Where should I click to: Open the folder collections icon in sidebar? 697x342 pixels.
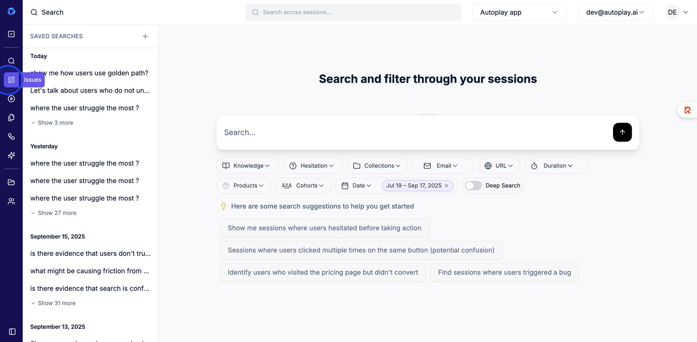point(11,182)
